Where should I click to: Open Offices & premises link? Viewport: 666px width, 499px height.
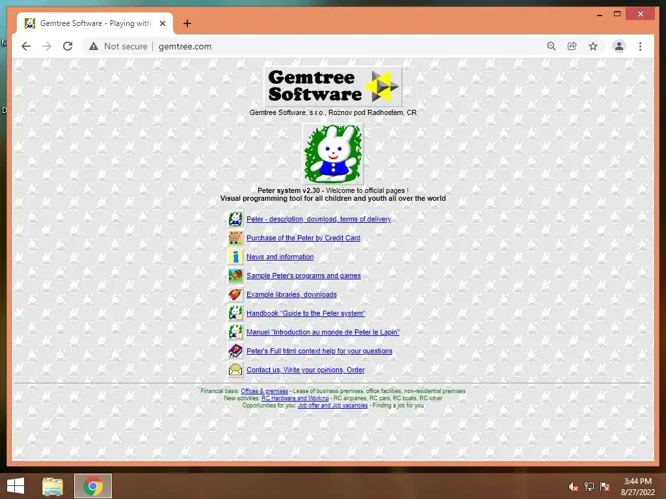click(264, 390)
